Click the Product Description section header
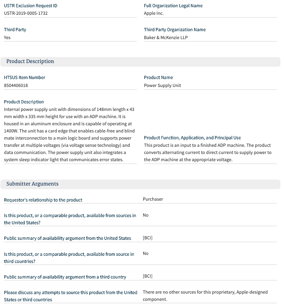 coord(30,61)
